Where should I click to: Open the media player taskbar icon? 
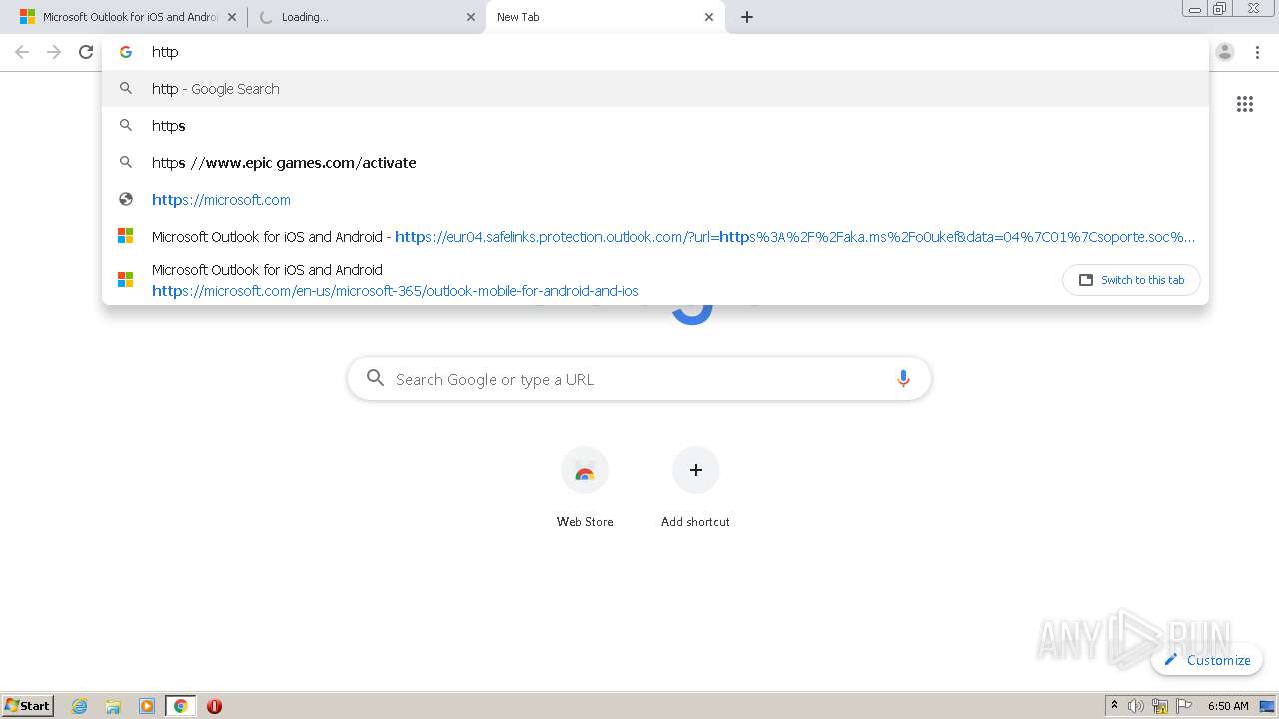pyautogui.click(x=147, y=706)
